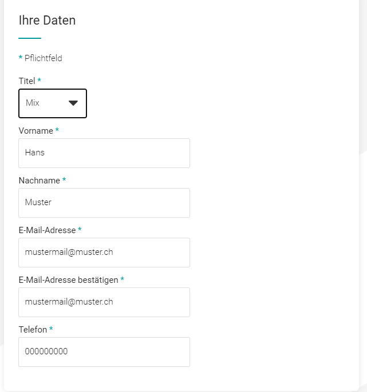367x392 pixels.
Task: Click the Vorname field label
Action: click(36, 131)
